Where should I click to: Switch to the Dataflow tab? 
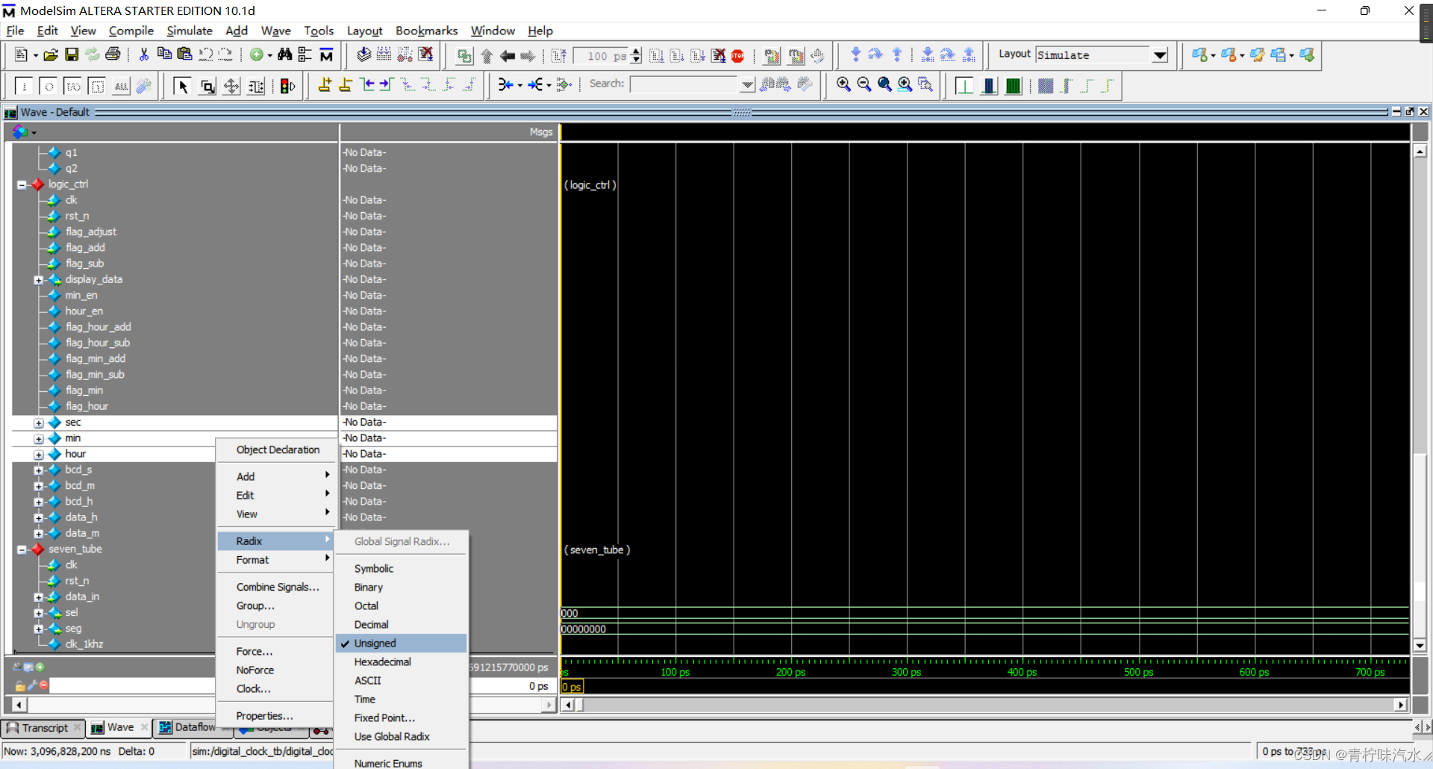[x=191, y=727]
